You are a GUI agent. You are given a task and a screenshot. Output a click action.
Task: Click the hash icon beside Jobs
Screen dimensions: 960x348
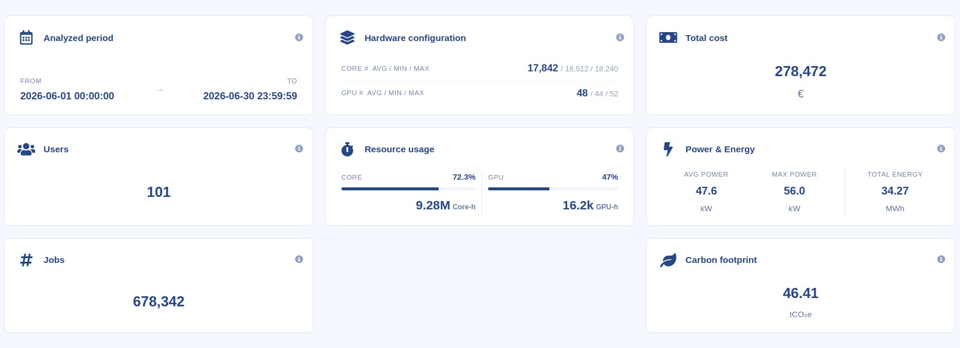[26, 260]
